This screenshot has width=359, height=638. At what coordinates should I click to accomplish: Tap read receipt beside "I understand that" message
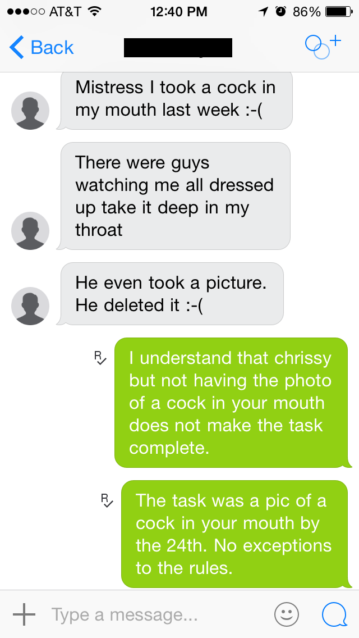click(100, 357)
